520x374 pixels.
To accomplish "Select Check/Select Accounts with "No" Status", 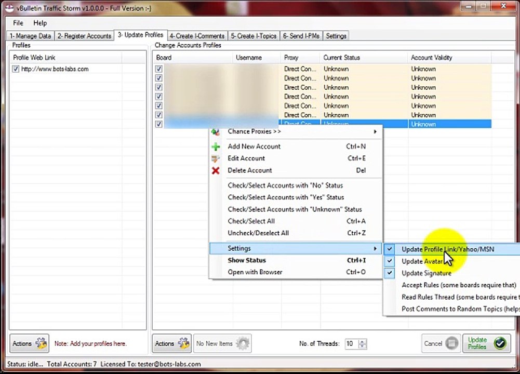I will 296,185.
